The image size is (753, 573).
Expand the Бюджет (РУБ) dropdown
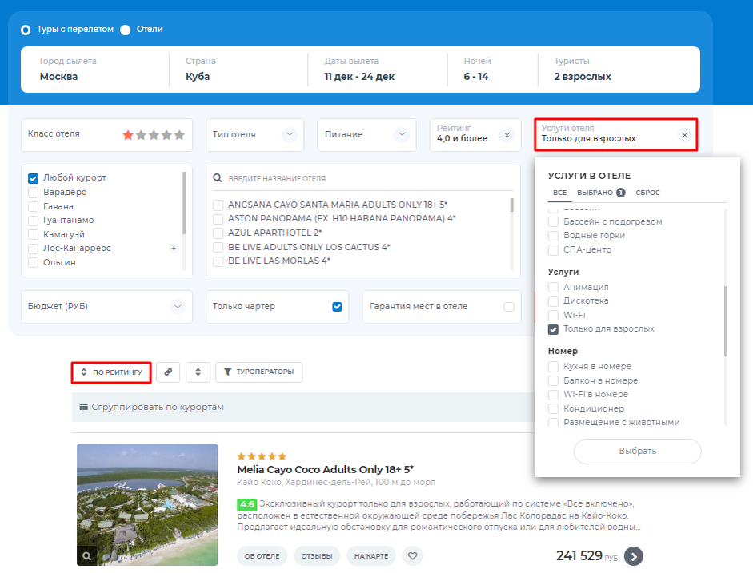coord(106,307)
